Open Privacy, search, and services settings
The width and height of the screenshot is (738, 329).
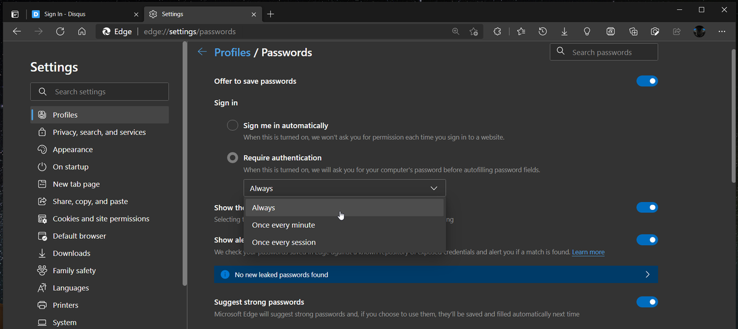[100, 132]
